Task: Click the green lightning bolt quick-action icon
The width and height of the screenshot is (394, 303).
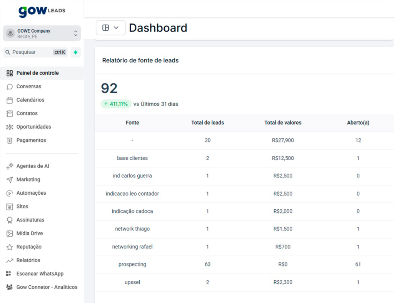Action: (x=75, y=52)
